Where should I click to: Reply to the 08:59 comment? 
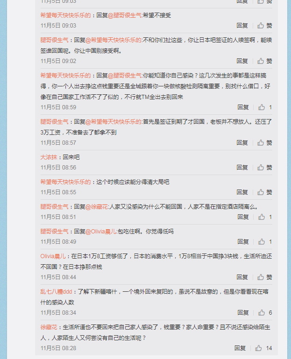(243, 107)
